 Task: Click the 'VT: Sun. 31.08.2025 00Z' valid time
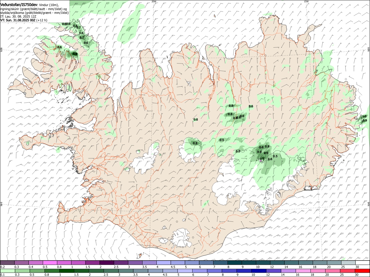[x=18, y=20]
